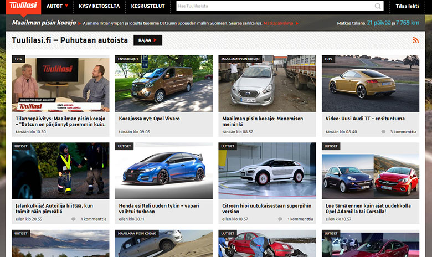Click the '7 769 km' distance counter
The image size is (432, 257).
[x=408, y=23]
